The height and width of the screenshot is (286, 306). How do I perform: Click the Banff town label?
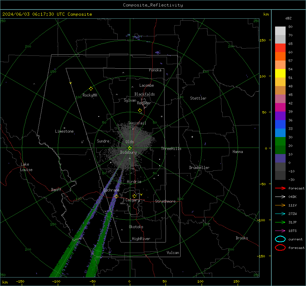pyautogui.click(x=56, y=190)
